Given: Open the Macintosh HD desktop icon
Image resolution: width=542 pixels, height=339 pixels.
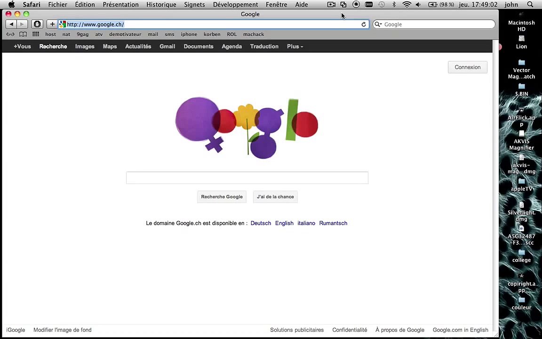Looking at the screenshot, I should click(522, 22).
